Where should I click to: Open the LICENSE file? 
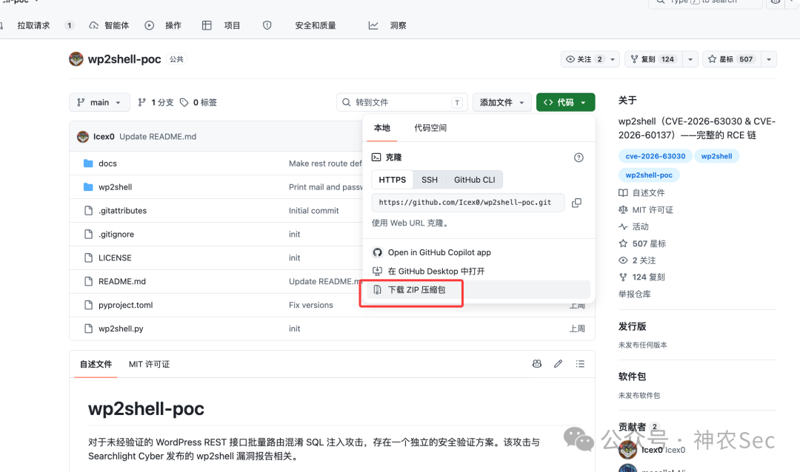pyautogui.click(x=115, y=258)
